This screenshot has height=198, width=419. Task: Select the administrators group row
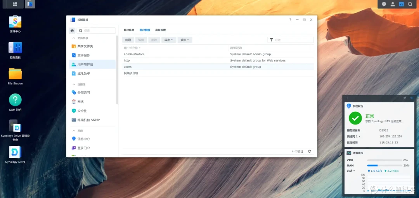pos(218,54)
